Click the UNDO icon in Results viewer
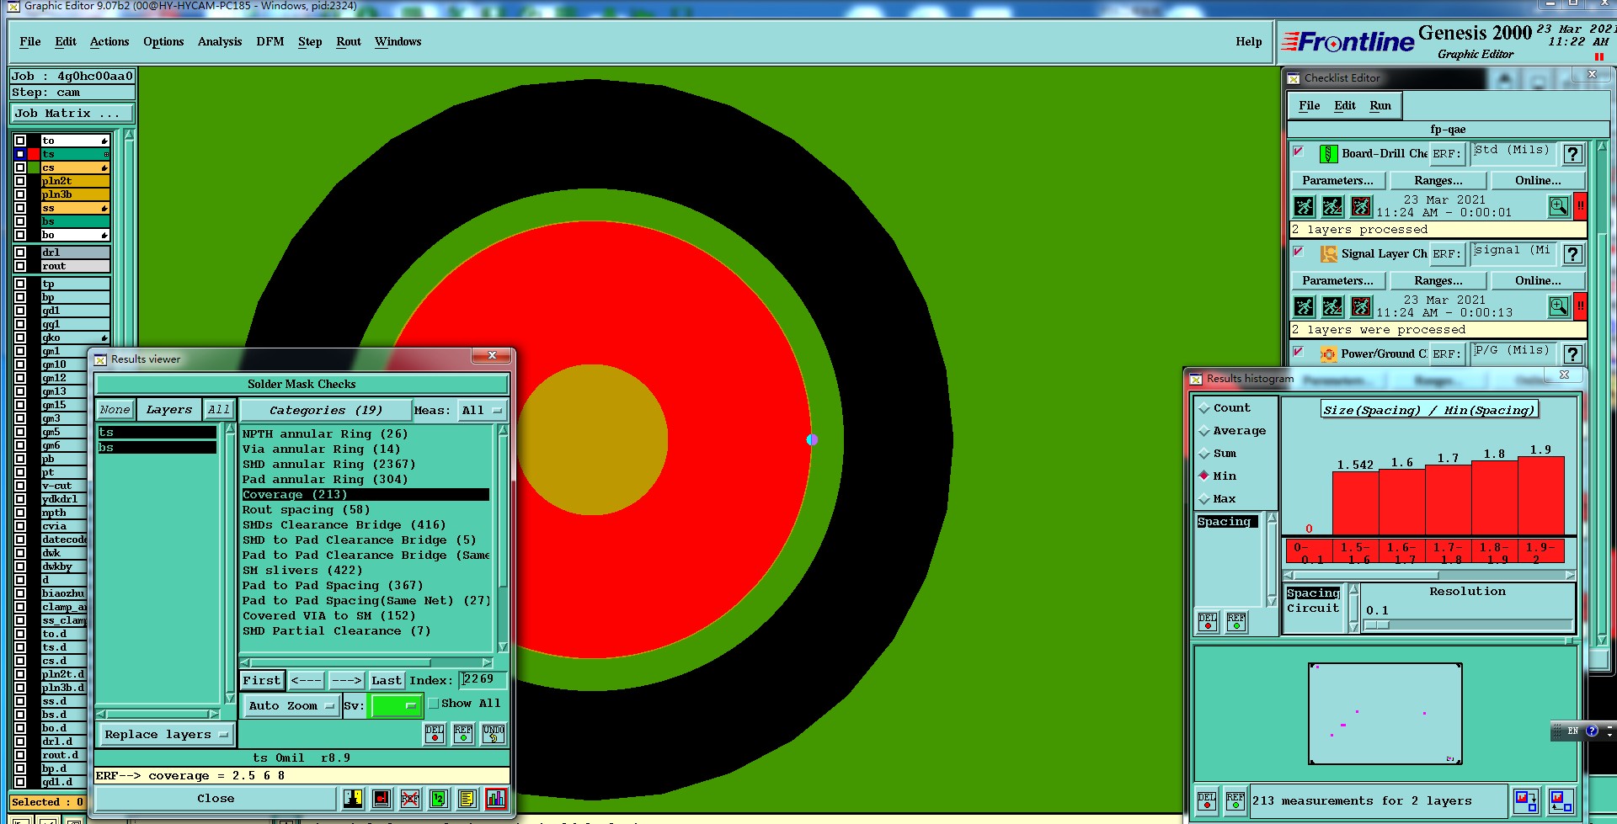 [x=494, y=734]
